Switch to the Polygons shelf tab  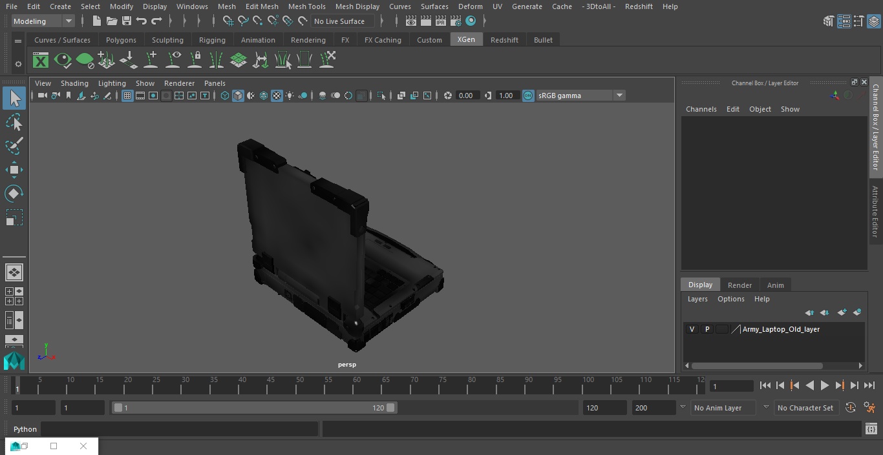click(121, 40)
